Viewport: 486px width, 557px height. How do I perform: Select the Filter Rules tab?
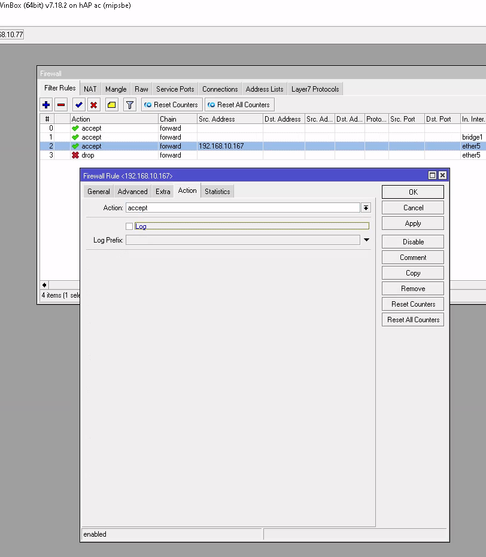(60, 88)
